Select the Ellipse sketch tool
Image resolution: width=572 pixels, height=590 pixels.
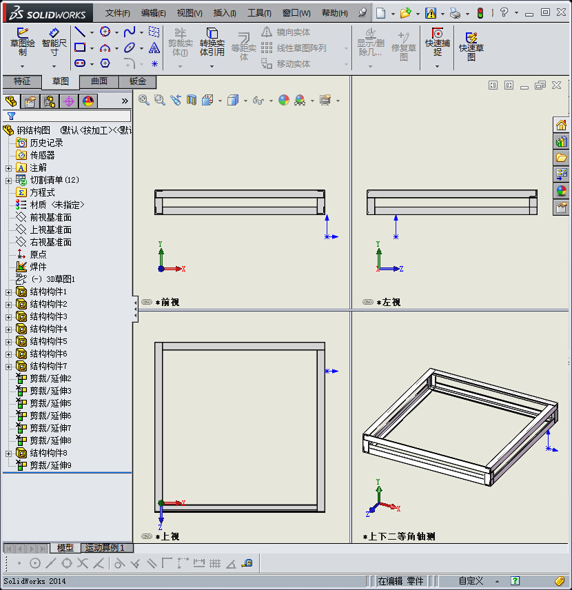tap(130, 48)
